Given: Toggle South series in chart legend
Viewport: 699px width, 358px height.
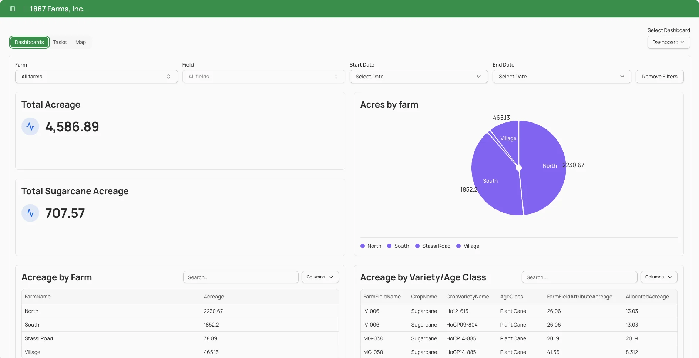Looking at the screenshot, I should click(398, 246).
